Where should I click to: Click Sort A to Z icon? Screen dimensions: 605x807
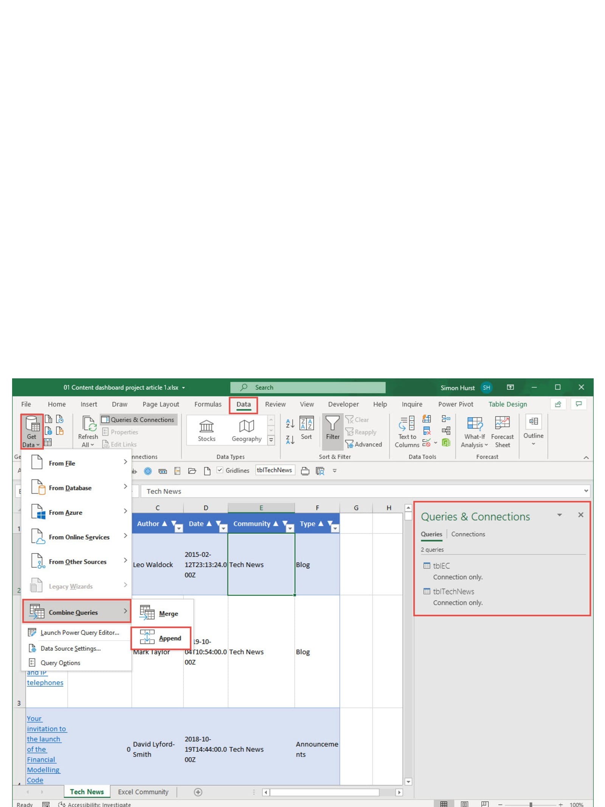coord(290,423)
